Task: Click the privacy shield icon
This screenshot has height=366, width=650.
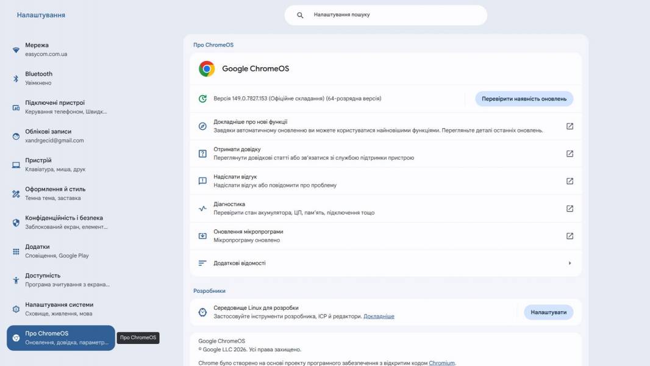Action: (x=16, y=223)
